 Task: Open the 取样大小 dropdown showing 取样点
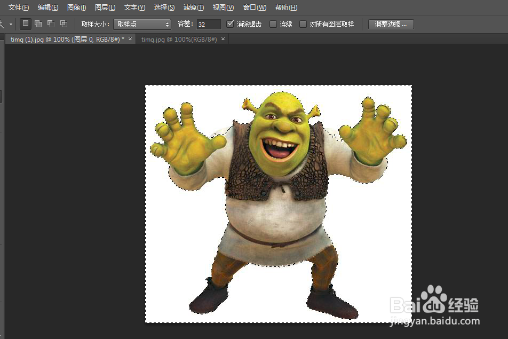tap(142, 25)
